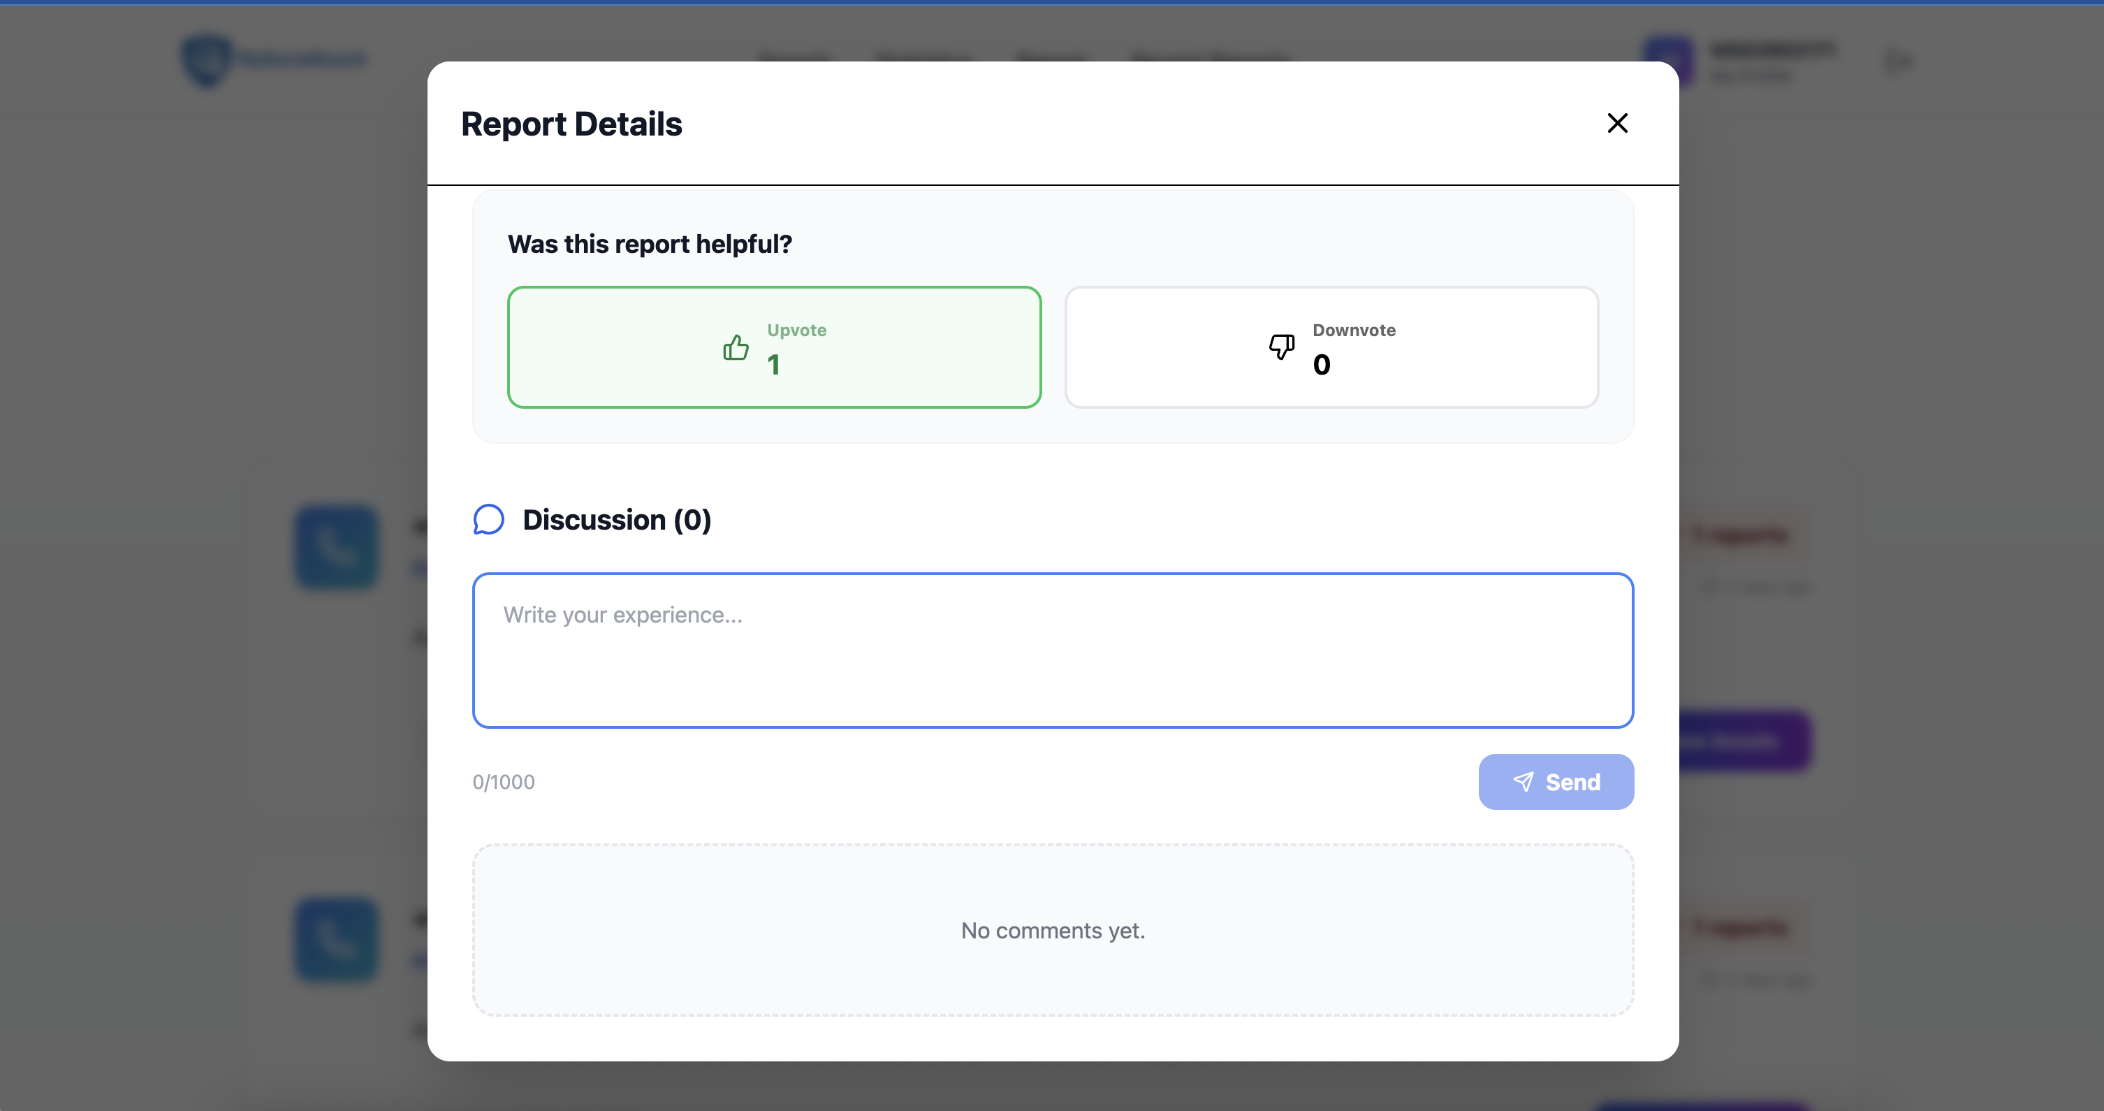This screenshot has height=1111, width=2104.
Task: Click the upper blurred reports badge
Action: [x=1740, y=535]
